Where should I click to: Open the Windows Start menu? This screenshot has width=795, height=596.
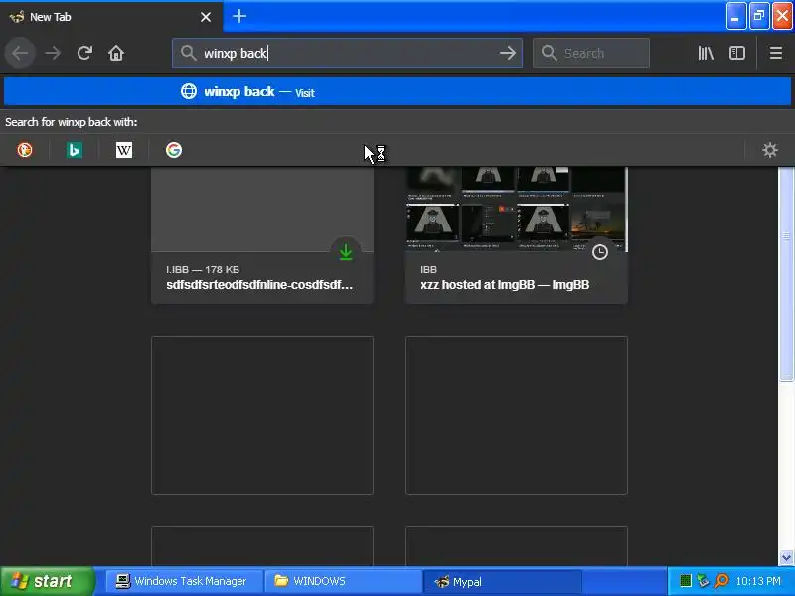(x=47, y=581)
